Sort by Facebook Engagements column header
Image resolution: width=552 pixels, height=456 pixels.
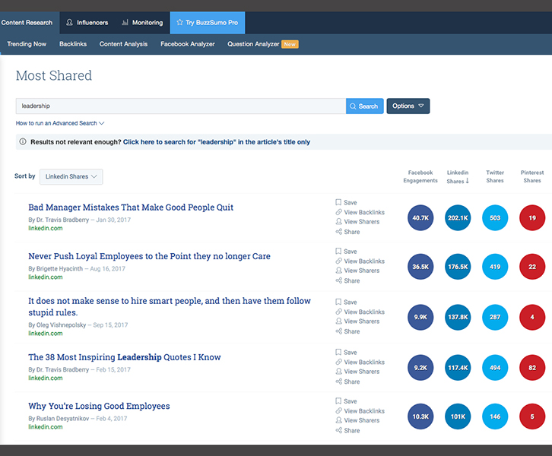(x=420, y=176)
